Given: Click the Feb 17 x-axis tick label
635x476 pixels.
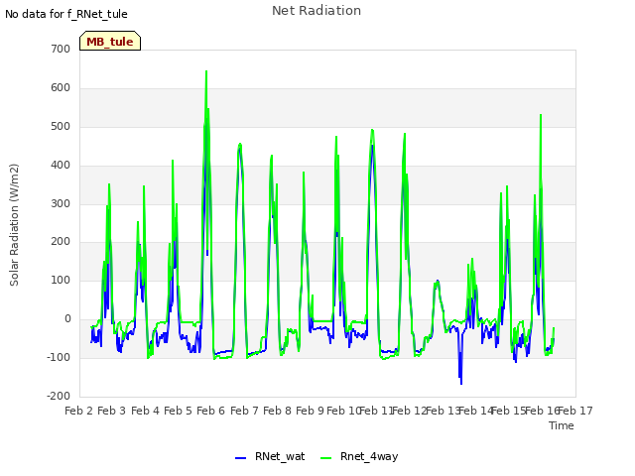Looking at the screenshot, I should [x=575, y=411].
